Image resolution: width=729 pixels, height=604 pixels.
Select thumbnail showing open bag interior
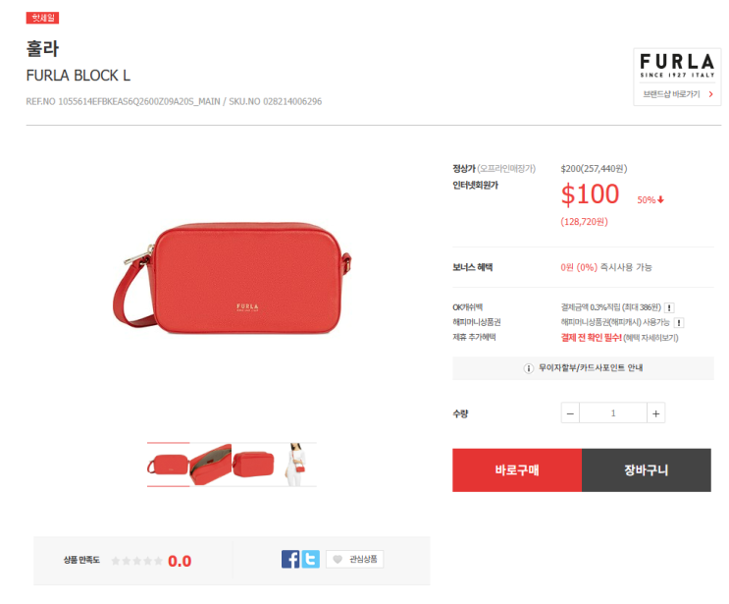coord(211,465)
